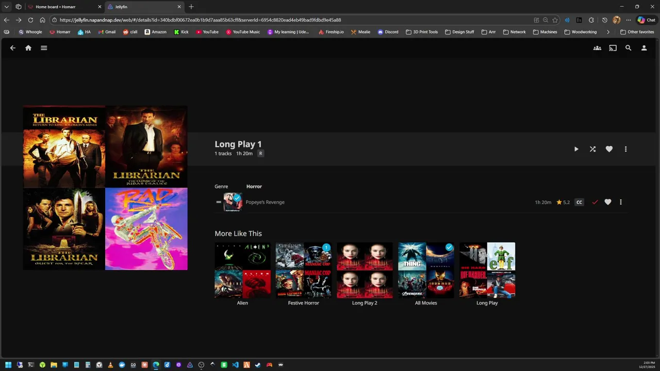660x371 pixels.
Task: Favorite the Long Play 1 playlist
Action: [x=609, y=149]
